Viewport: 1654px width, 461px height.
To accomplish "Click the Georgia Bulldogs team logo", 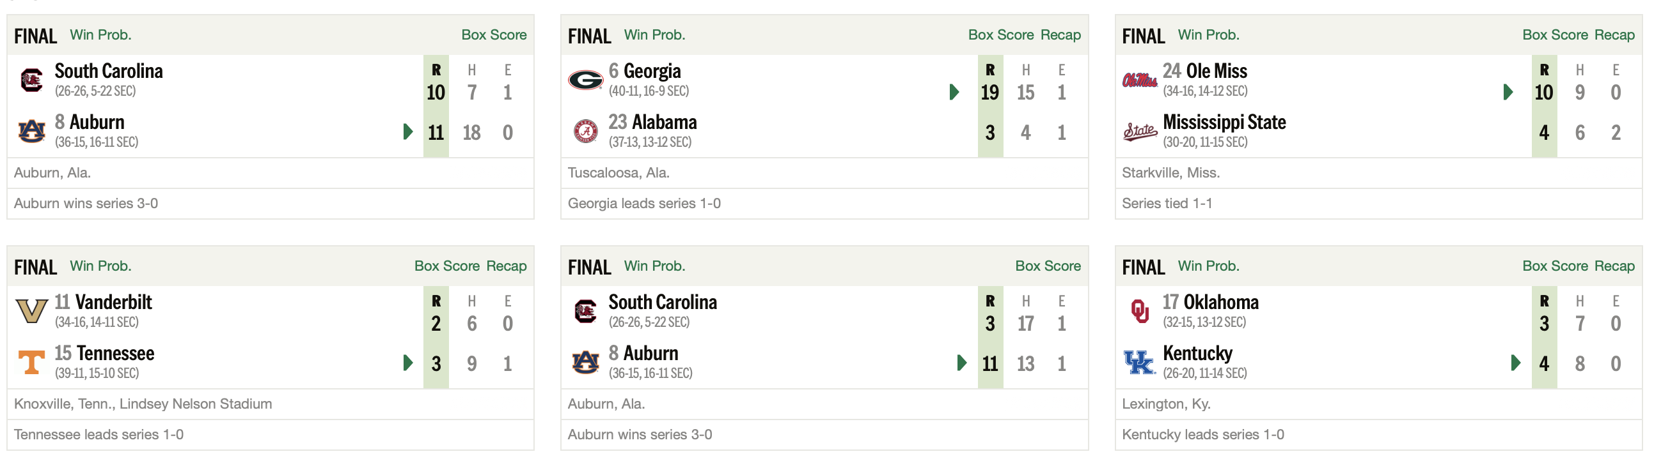I will coord(585,80).
